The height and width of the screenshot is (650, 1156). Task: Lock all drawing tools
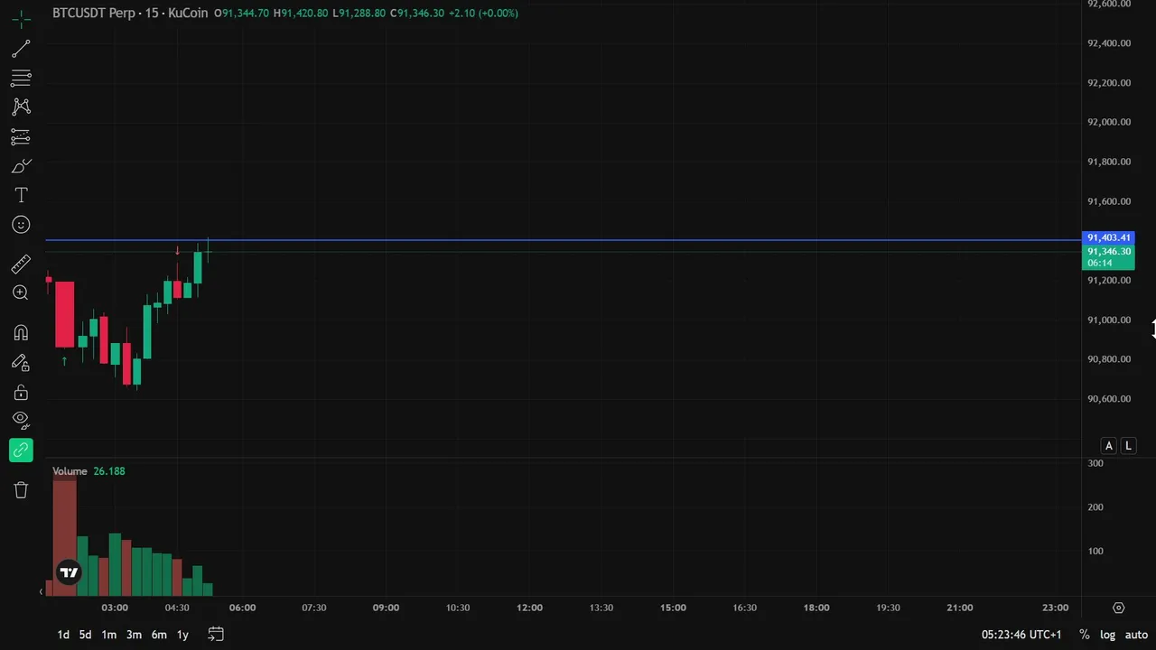pos(21,392)
